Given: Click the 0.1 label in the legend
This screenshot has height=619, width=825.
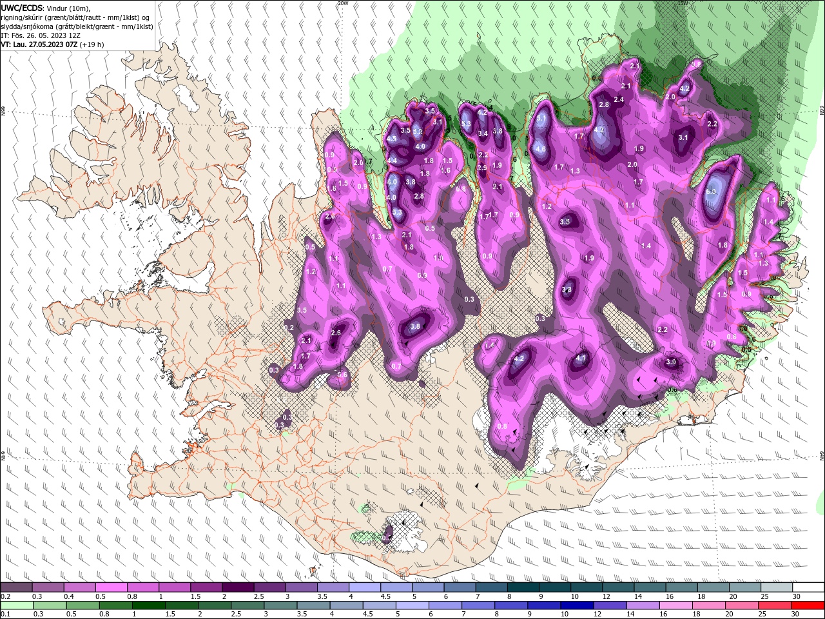Looking at the screenshot, I should point(6,613).
